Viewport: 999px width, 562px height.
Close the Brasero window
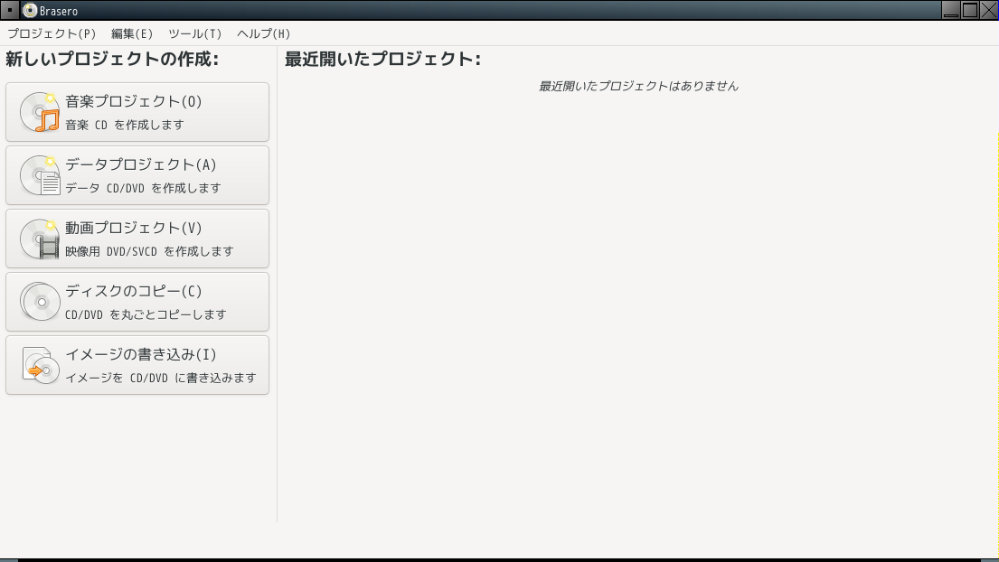click(x=989, y=10)
